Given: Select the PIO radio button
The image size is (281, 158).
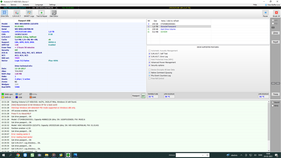Looking at the screenshot, I should (x=273, y=23).
